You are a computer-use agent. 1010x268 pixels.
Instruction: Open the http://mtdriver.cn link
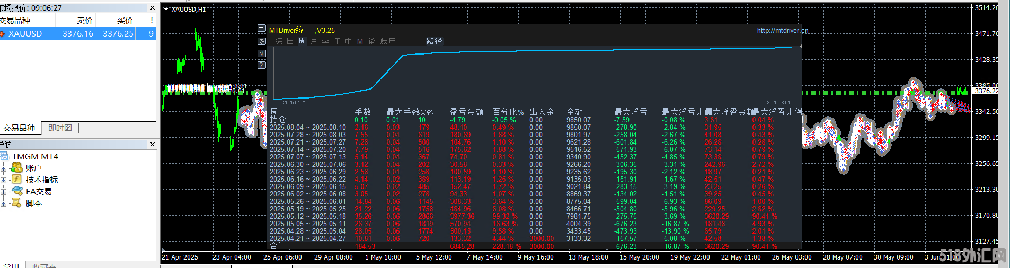(x=782, y=31)
